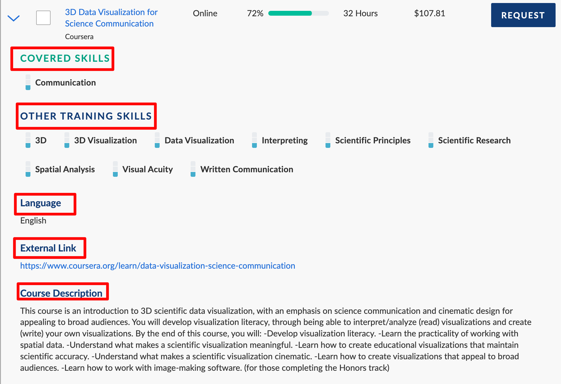Open the 3D Data Visualization course title link

point(111,18)
